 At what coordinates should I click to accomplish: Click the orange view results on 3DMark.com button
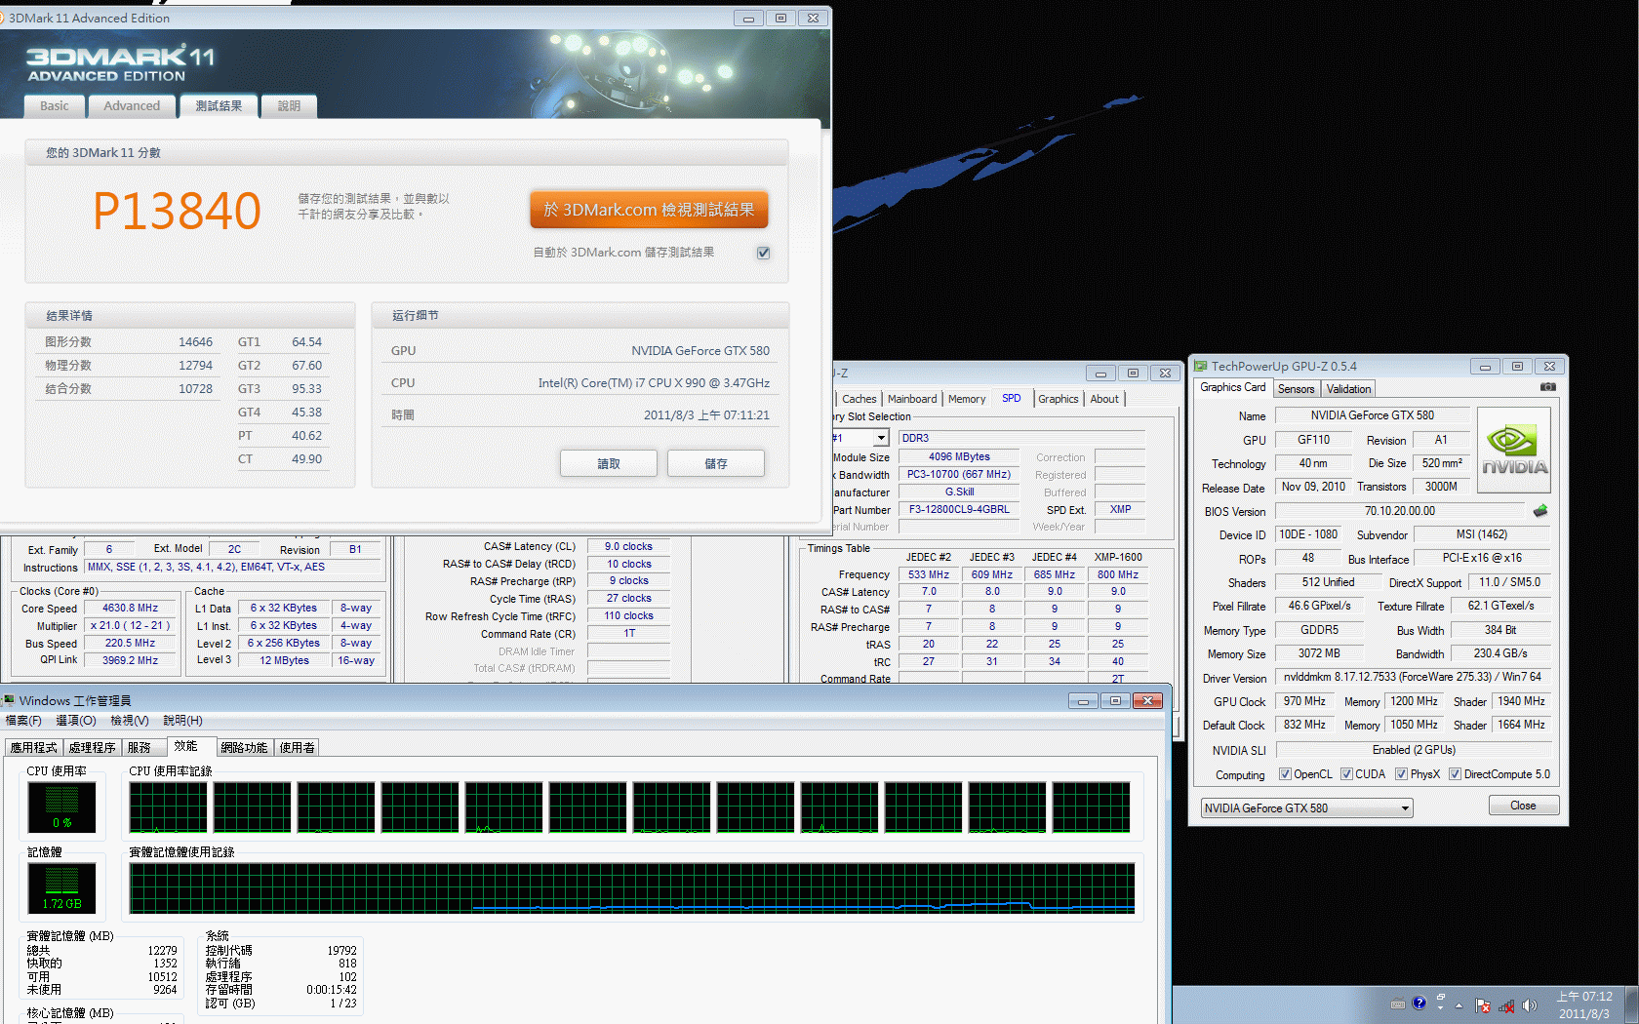coord(649,210)
